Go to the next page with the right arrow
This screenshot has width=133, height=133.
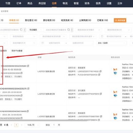(21, 125)
